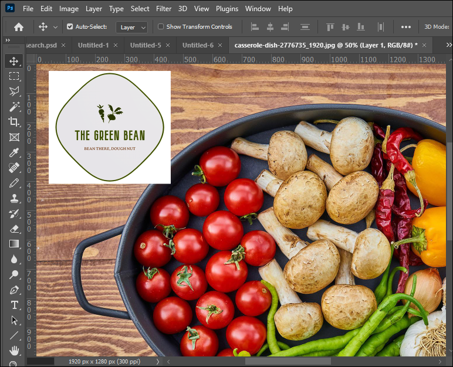The height and width of the screenshot is (367, 453).
Task: Select the Horizontal Type tool
Action: click(13, 305)
